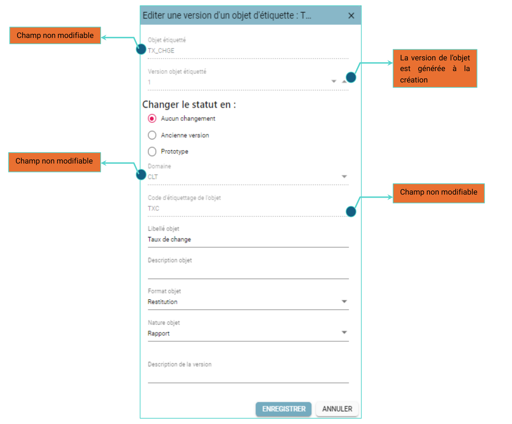Image resolution: width=512 pixels, height=424 pixels.
Task: Click the blue marker beside TX_CHGE field
Action: coord(141,49)
